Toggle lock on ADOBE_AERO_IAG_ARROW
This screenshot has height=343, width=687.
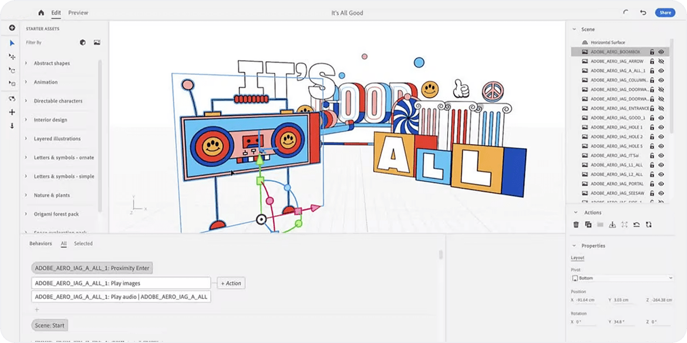point(652,61)
